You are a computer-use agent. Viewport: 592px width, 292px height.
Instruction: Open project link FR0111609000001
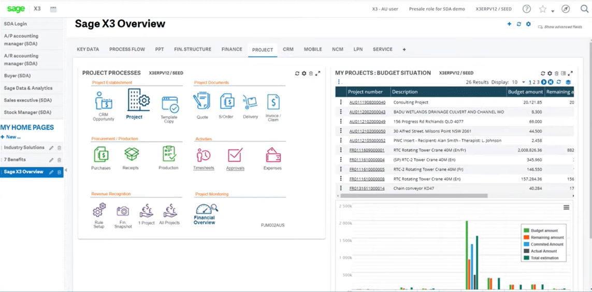[367, 150]
